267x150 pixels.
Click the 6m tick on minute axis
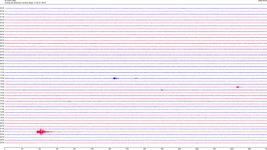[x=57, y=149]
